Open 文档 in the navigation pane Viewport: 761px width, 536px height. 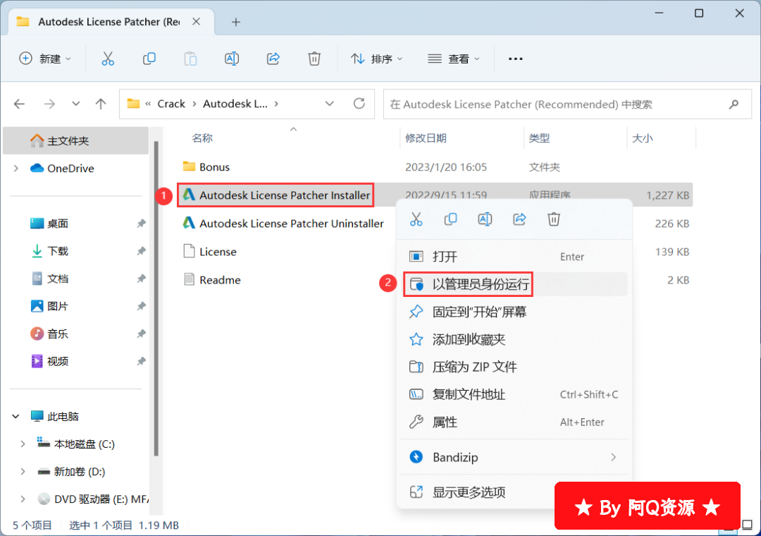click(x=58, y=279)
